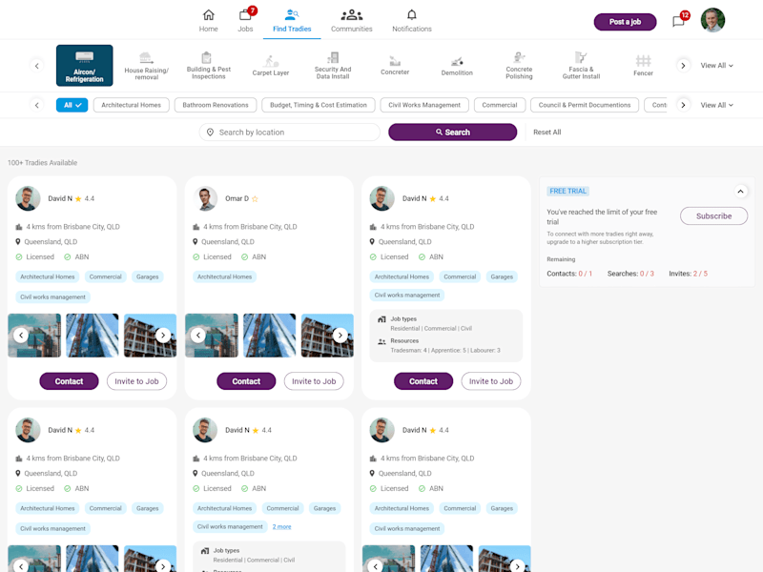Go to Home in the top navigation
763x572 pixels.
pos(208,21)
